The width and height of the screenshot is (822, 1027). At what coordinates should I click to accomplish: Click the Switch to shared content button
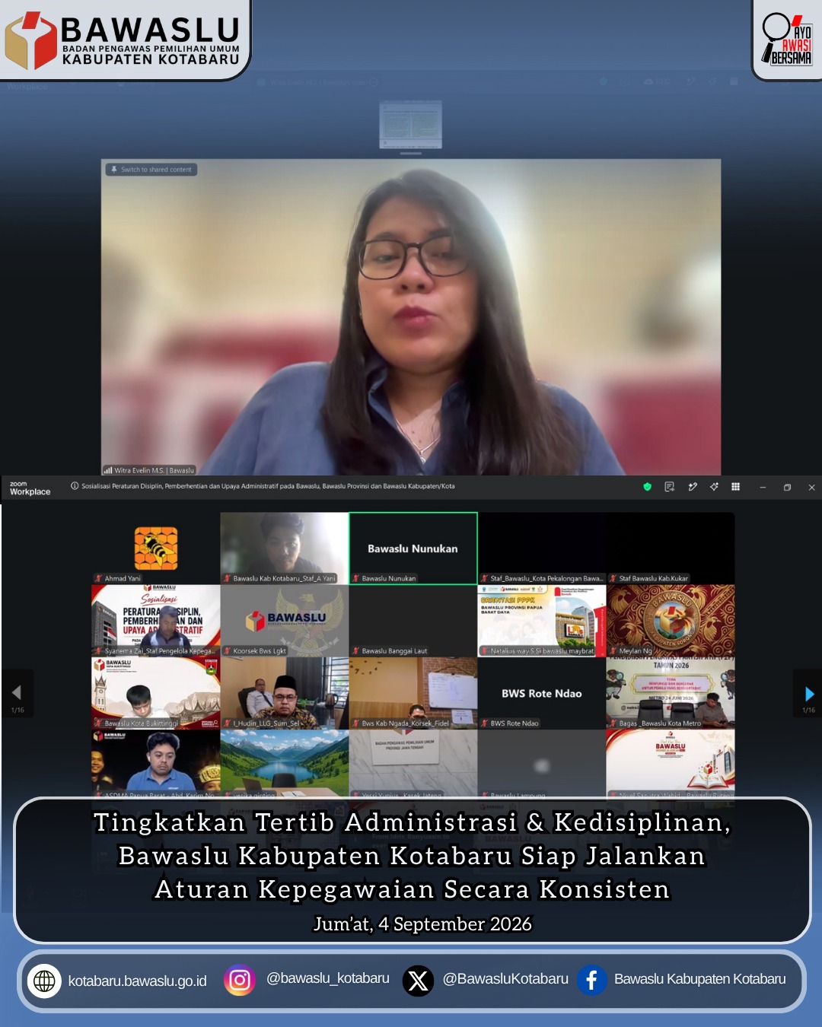point(151,170)
